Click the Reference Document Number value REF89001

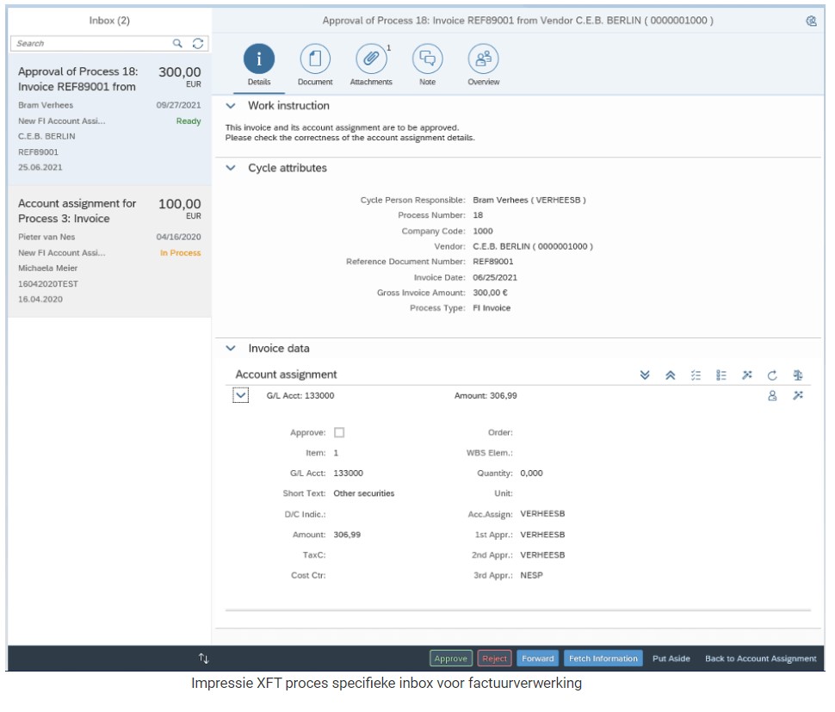[493, 262]
